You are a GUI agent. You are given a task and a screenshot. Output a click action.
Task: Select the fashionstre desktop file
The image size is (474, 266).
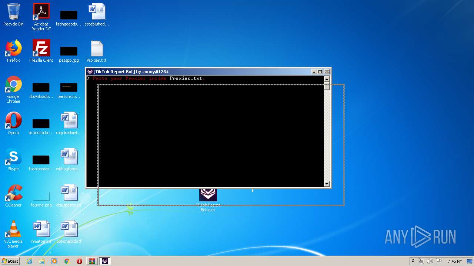pyautogui.click(x=41, y=163)
